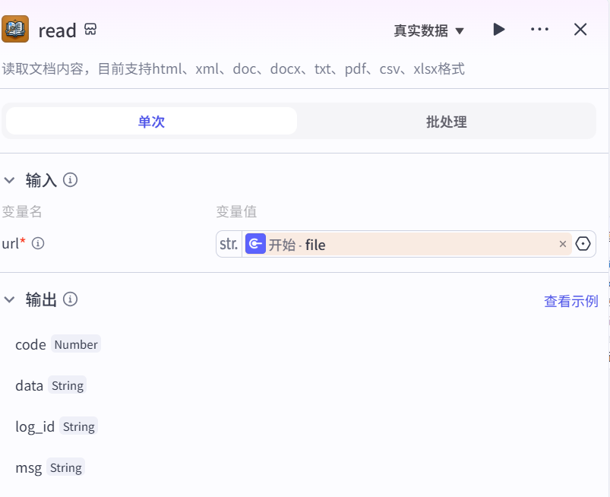Switch to the 批处理 tab

click(x=446, y=122)
